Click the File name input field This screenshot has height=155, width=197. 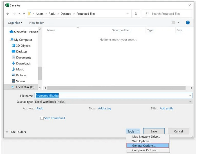pos(113,96)
